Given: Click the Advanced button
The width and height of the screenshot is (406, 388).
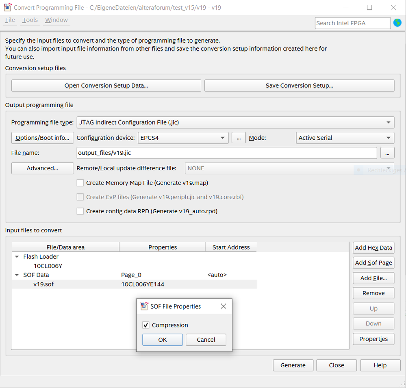Looking at the screenshot, I should tap(42, 168).
